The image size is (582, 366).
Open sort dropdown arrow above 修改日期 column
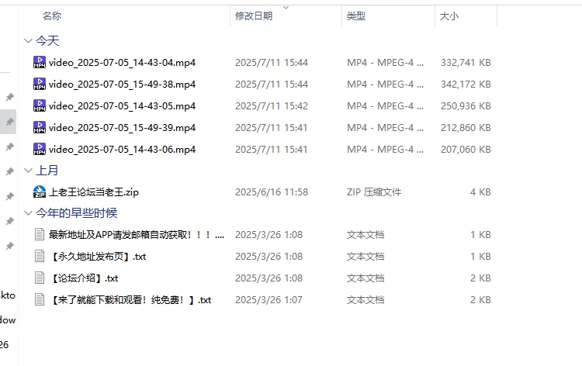(286, 8)
